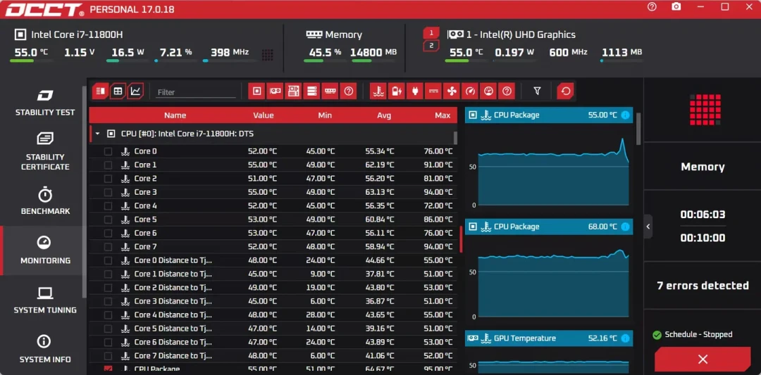Toggle the voltage sensors filter icon
The height and width of the screenshot is (375, 761).
point(433,91)
